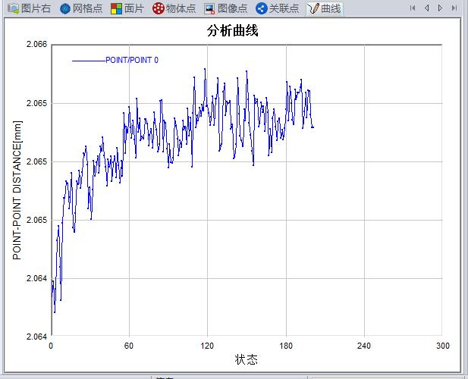Image resolution: width=468 pixels, height=379 pixels.
Task: Click the red 物体点 icon
Action: tap(158, 8)
